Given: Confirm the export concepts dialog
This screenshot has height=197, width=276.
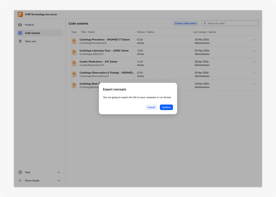Looking at the screenshot, I should click(x=166, y=107).
